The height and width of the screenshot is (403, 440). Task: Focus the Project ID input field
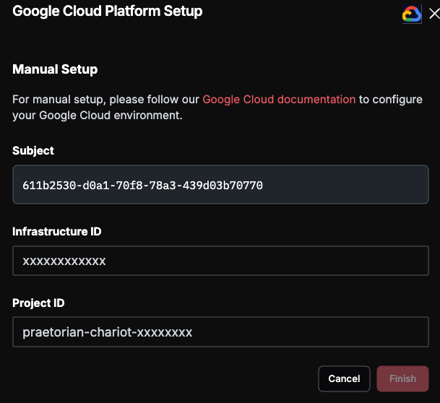(220, 332)
